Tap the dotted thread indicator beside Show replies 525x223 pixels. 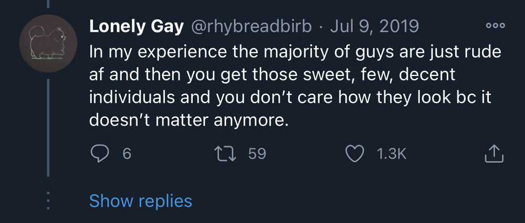pyautogui.click(x=48, y=201)
